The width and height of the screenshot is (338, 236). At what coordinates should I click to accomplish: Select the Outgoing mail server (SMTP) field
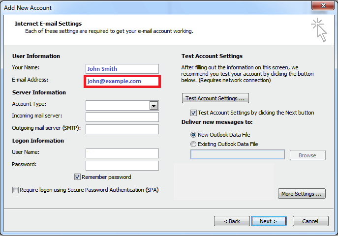pos(122,129)
